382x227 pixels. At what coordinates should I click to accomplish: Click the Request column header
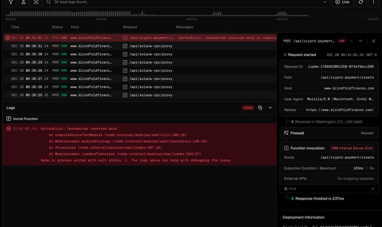(130, 27)
